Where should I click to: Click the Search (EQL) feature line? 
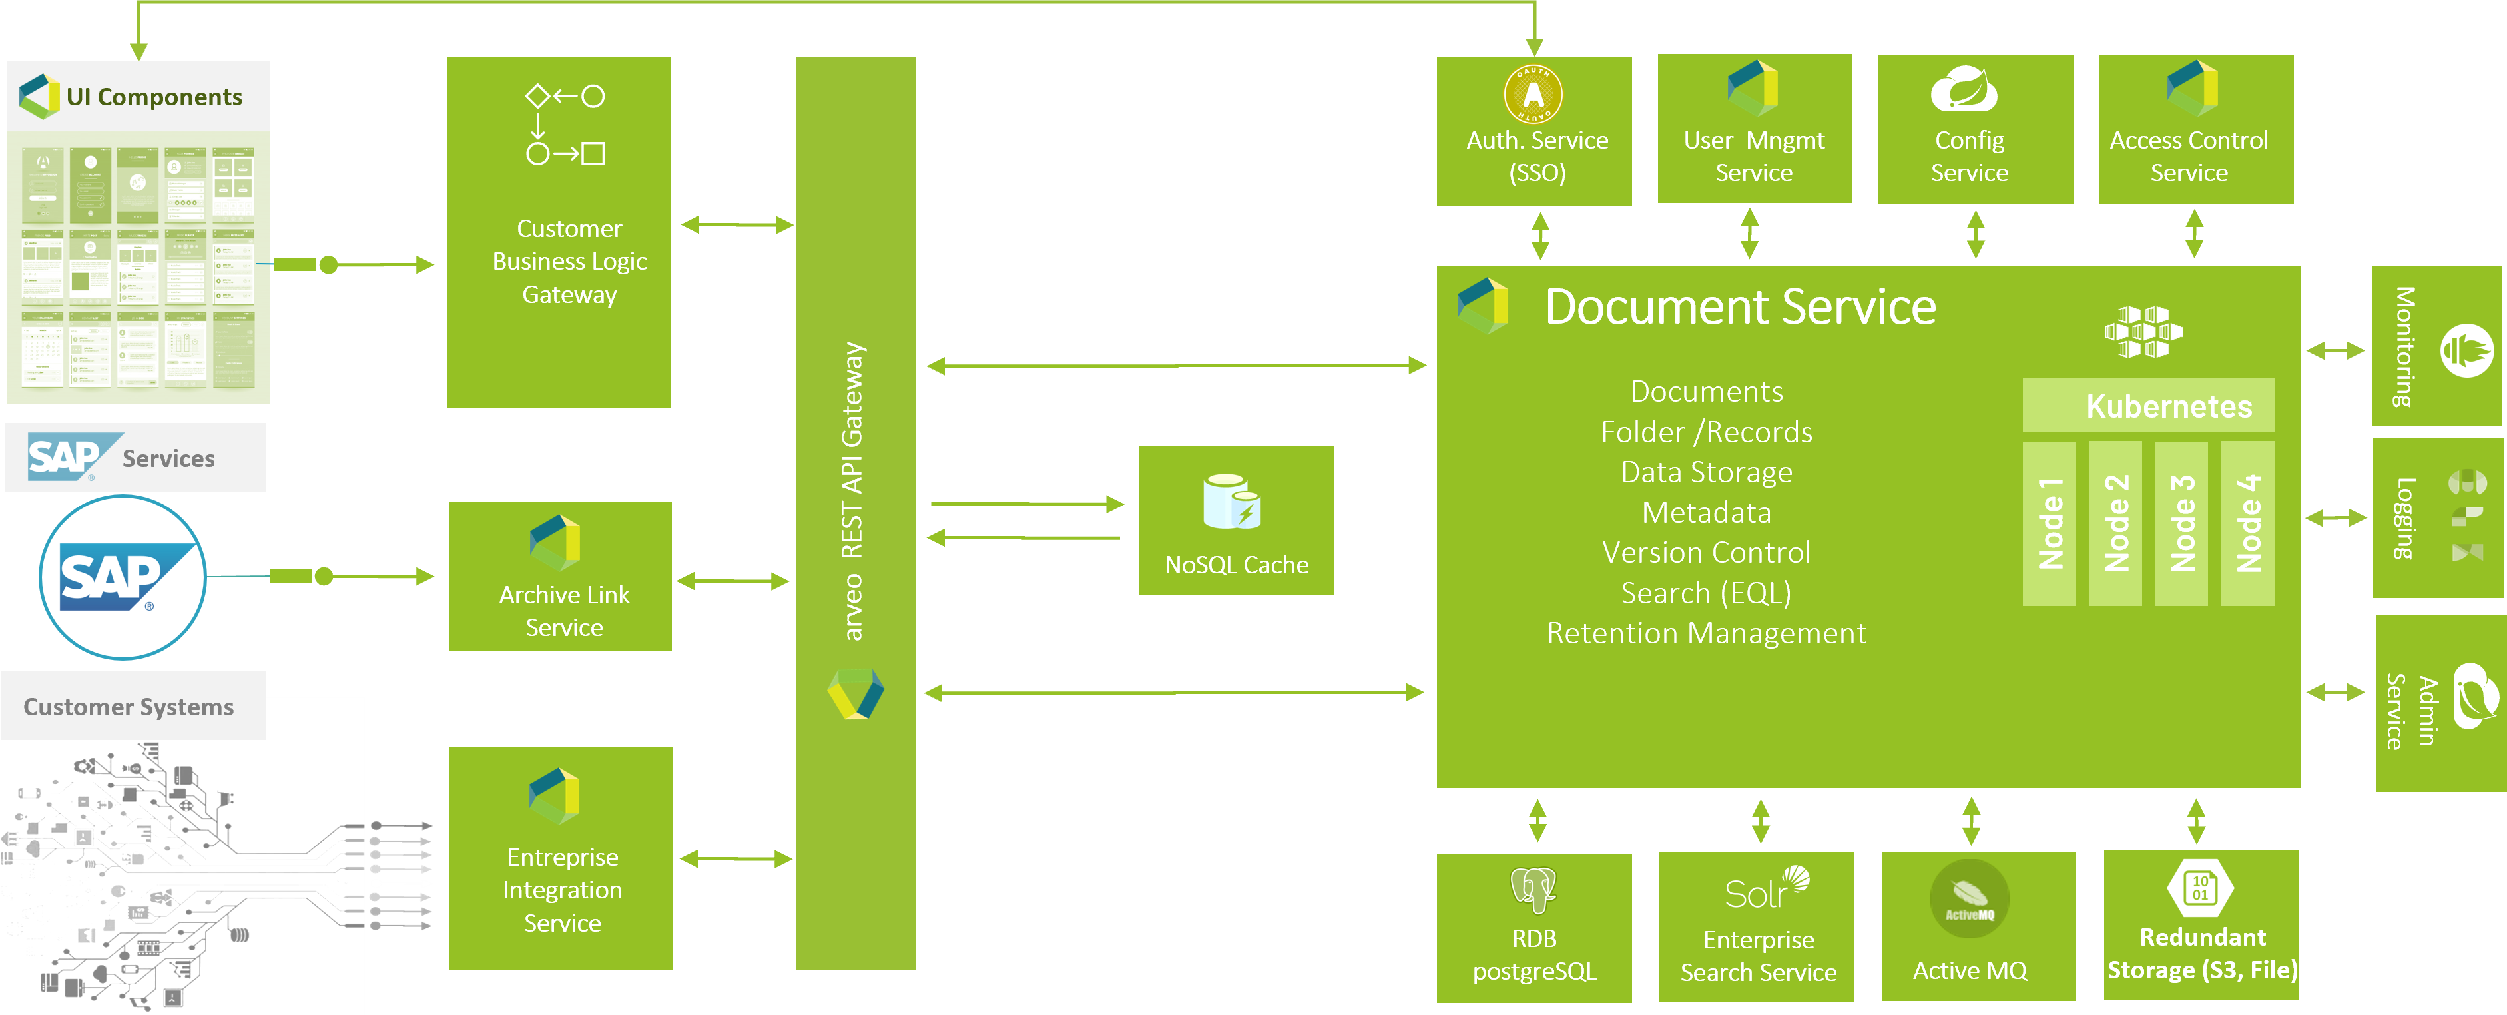tap(1706, 593)
